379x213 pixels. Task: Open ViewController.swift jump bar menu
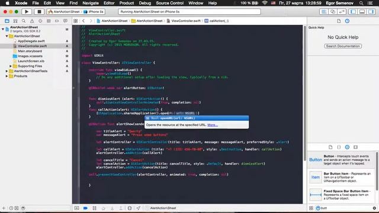pos(184,21)
